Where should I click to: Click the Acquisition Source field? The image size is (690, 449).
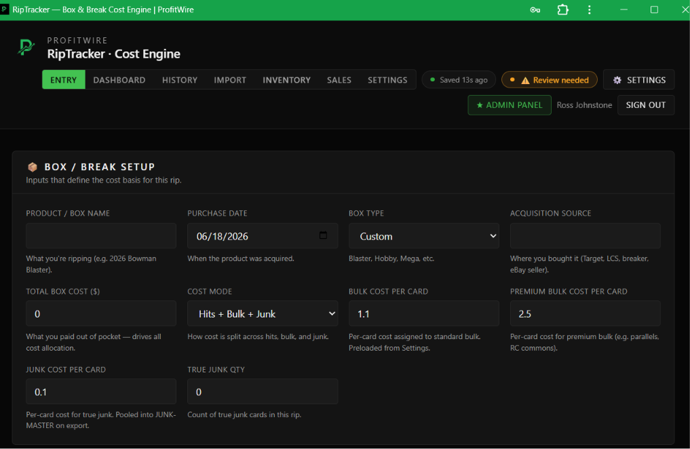tap(585, 236)
